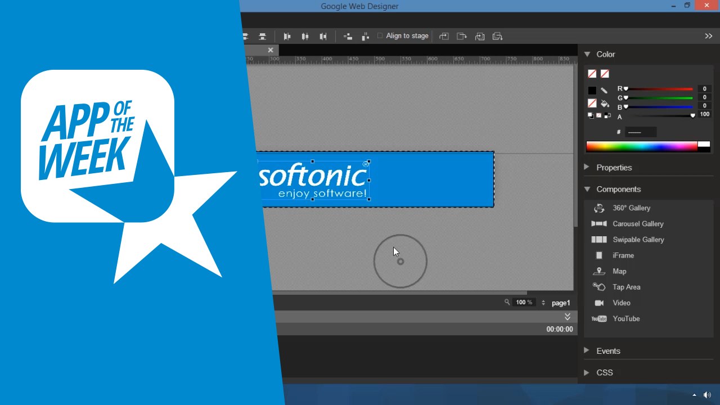This screenshot has width=720, height=405.
Task: Click the second no-color swatch at top of Color panel
Action: click(x=605, y=74)
